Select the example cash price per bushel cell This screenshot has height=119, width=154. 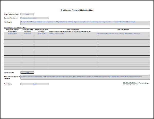point(27,33)
